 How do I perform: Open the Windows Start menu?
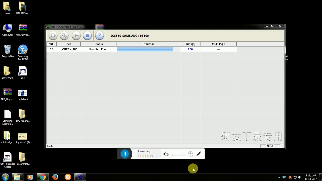[5, 177]
